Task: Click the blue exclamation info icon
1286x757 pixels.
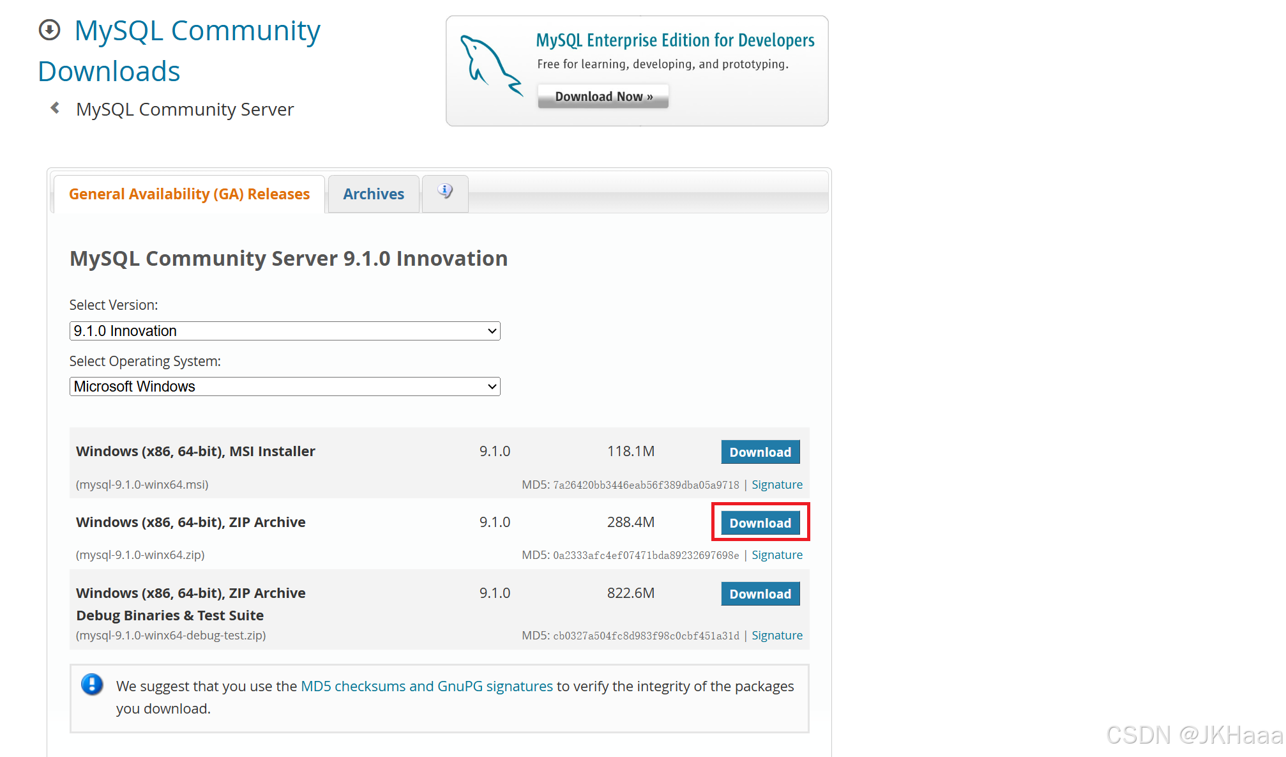Action: pyautogui.click(x=92, y=684)
